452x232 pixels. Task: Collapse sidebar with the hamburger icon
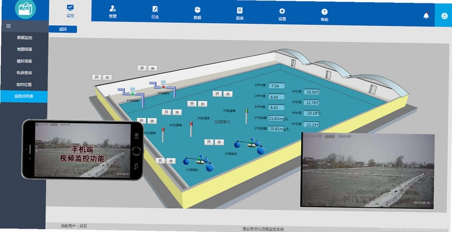tap(8, 26)
